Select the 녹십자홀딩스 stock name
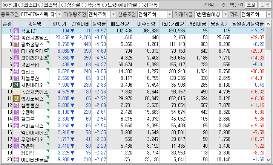 [35, 38]
